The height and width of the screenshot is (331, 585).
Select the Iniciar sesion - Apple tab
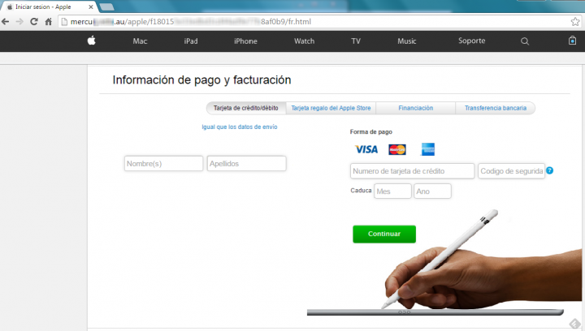click(49, 6)
